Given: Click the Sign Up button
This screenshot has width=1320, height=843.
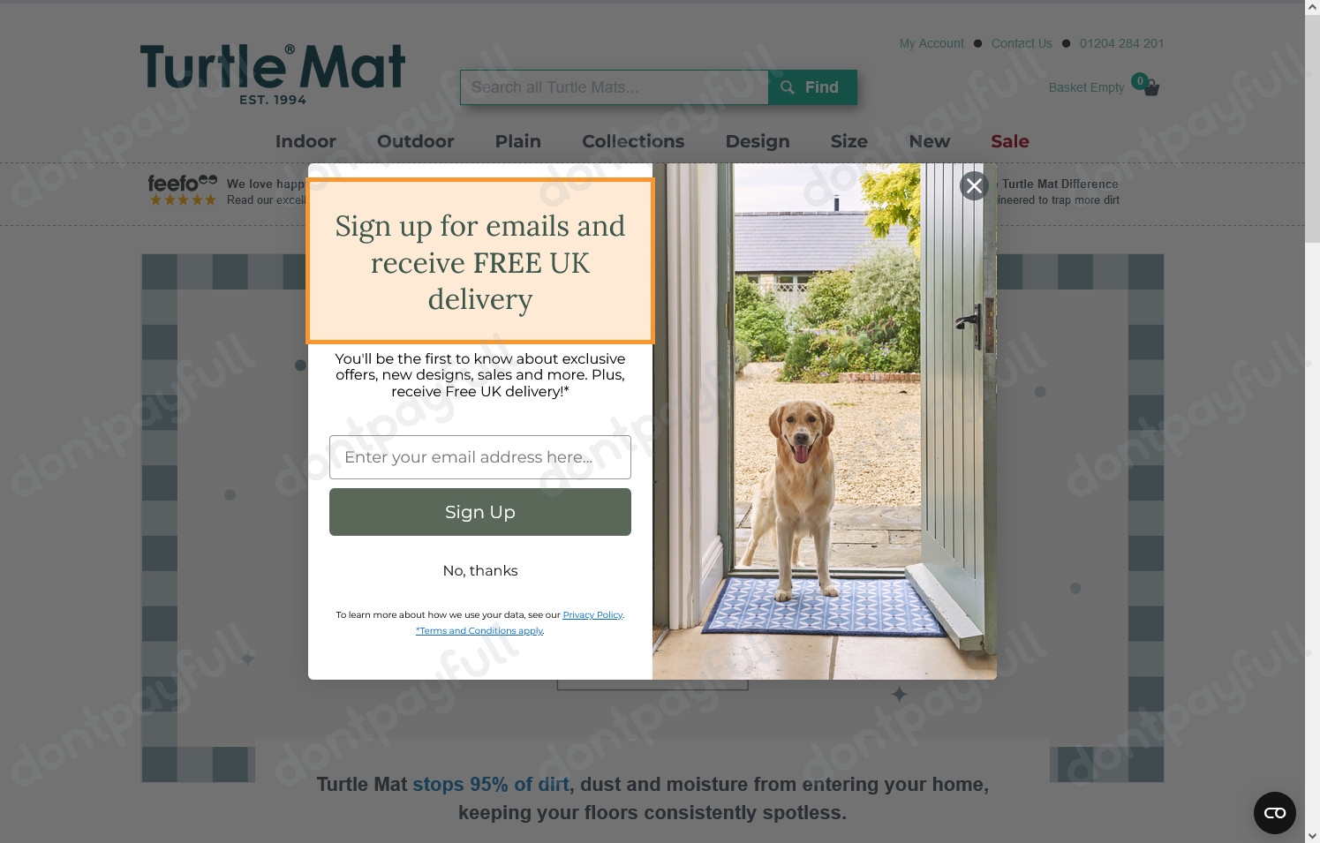Looking at the screenshot, I should 480,512.
